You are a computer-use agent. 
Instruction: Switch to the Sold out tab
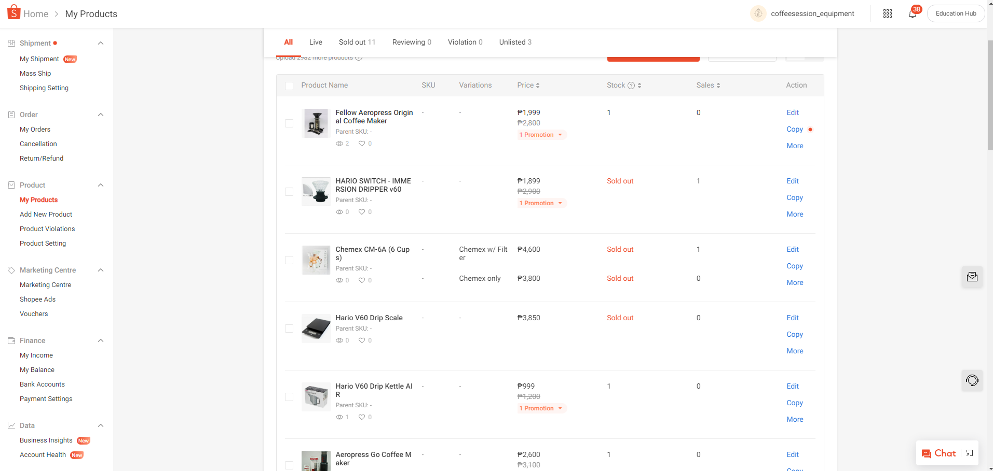pyautogui.click(x=357, y=42)
